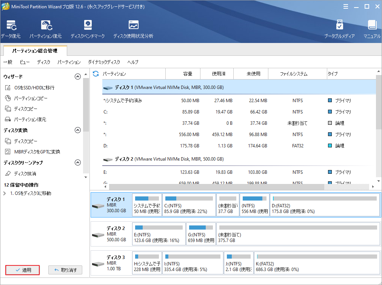Screen dimensions: 382x285
Task: Open the hamburger menu in the title bar
Action: click(345, 6)
